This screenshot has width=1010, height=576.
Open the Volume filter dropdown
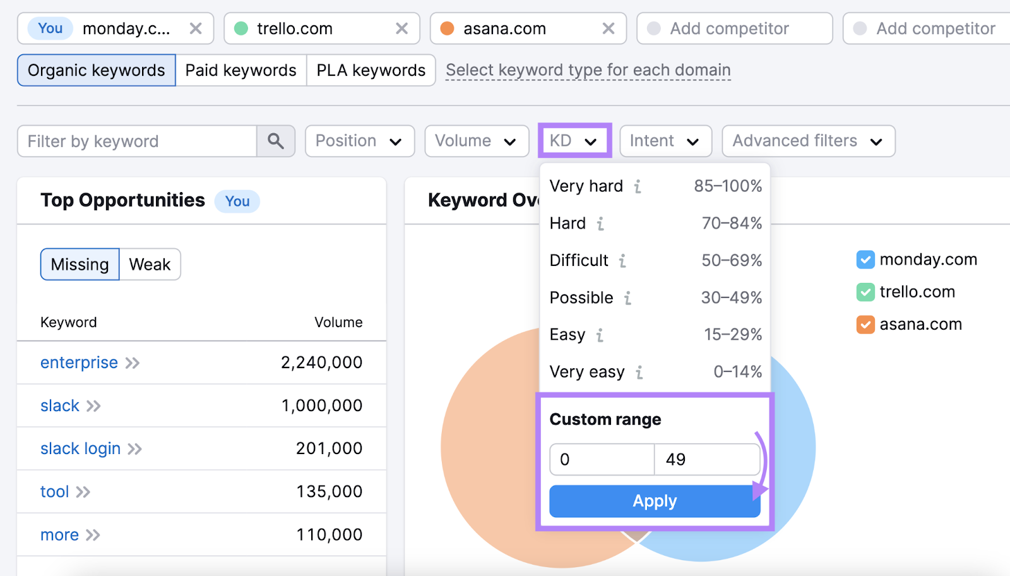pyautogui.click(x=476, y=141)
